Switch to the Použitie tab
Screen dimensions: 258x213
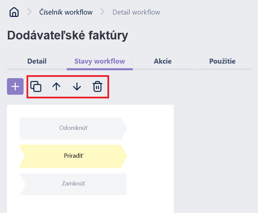[223, 61]
